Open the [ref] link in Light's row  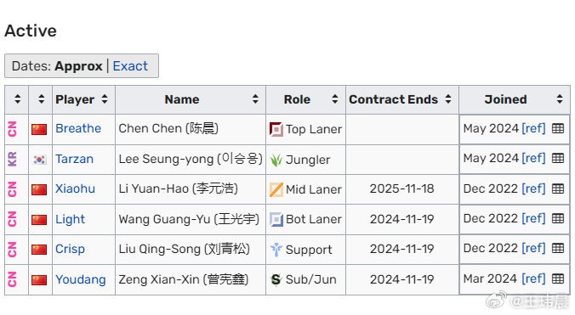point(533,218)
